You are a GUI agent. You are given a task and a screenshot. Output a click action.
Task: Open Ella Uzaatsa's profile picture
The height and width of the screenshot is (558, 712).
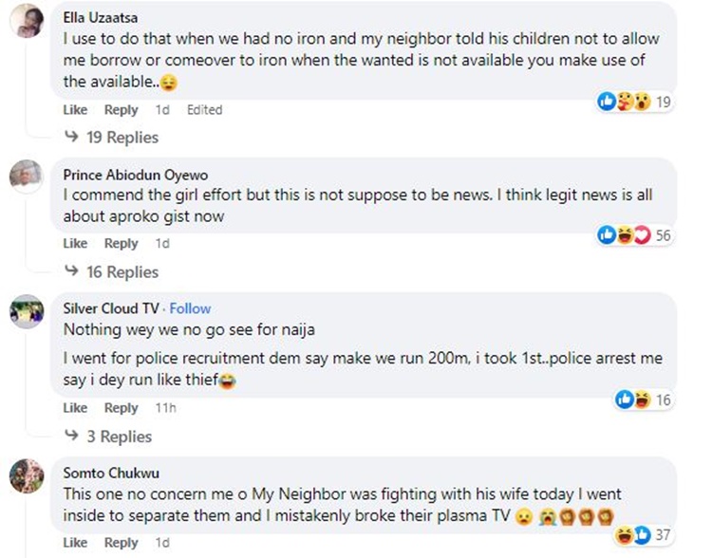coord(26,23)
